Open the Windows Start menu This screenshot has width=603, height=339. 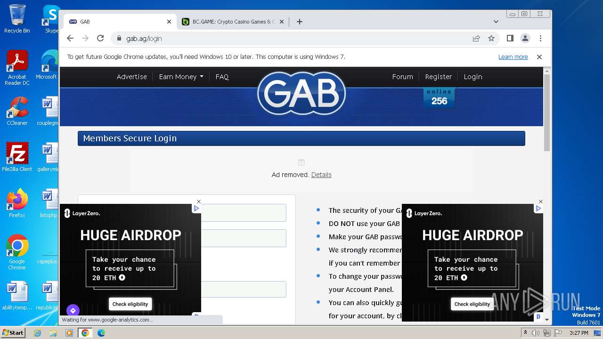coord(13,333)
